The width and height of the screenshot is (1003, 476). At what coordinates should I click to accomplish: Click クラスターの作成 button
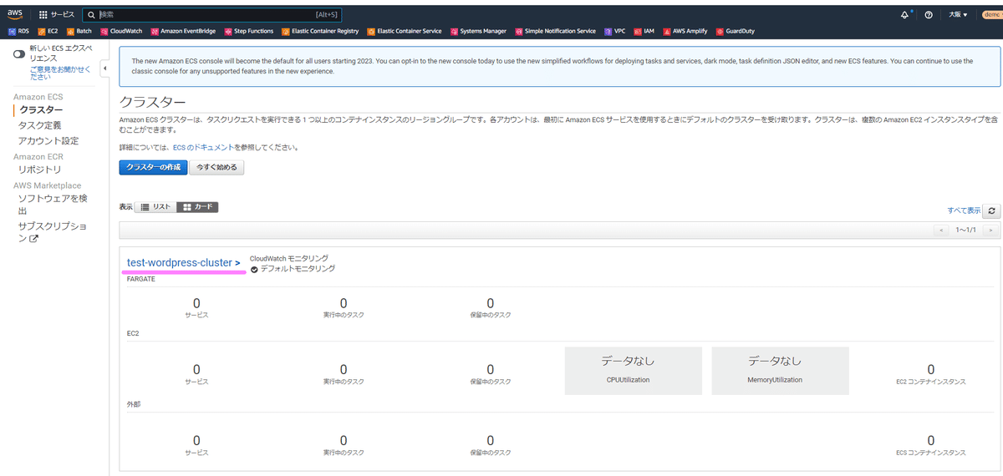coord(153,167)
